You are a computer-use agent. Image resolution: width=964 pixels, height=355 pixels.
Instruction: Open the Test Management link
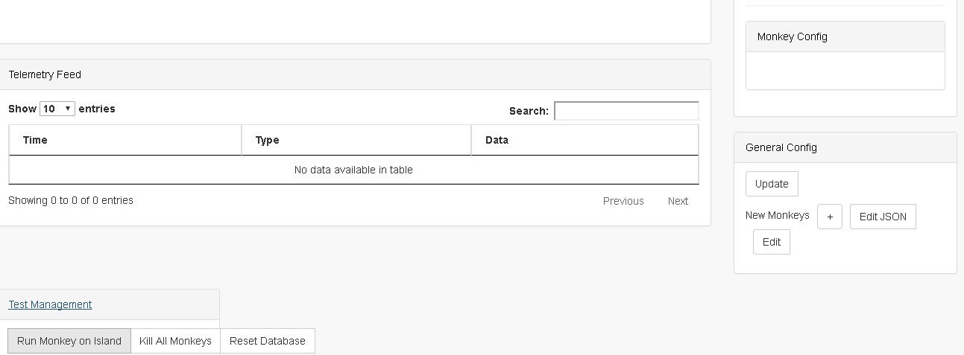50,304
